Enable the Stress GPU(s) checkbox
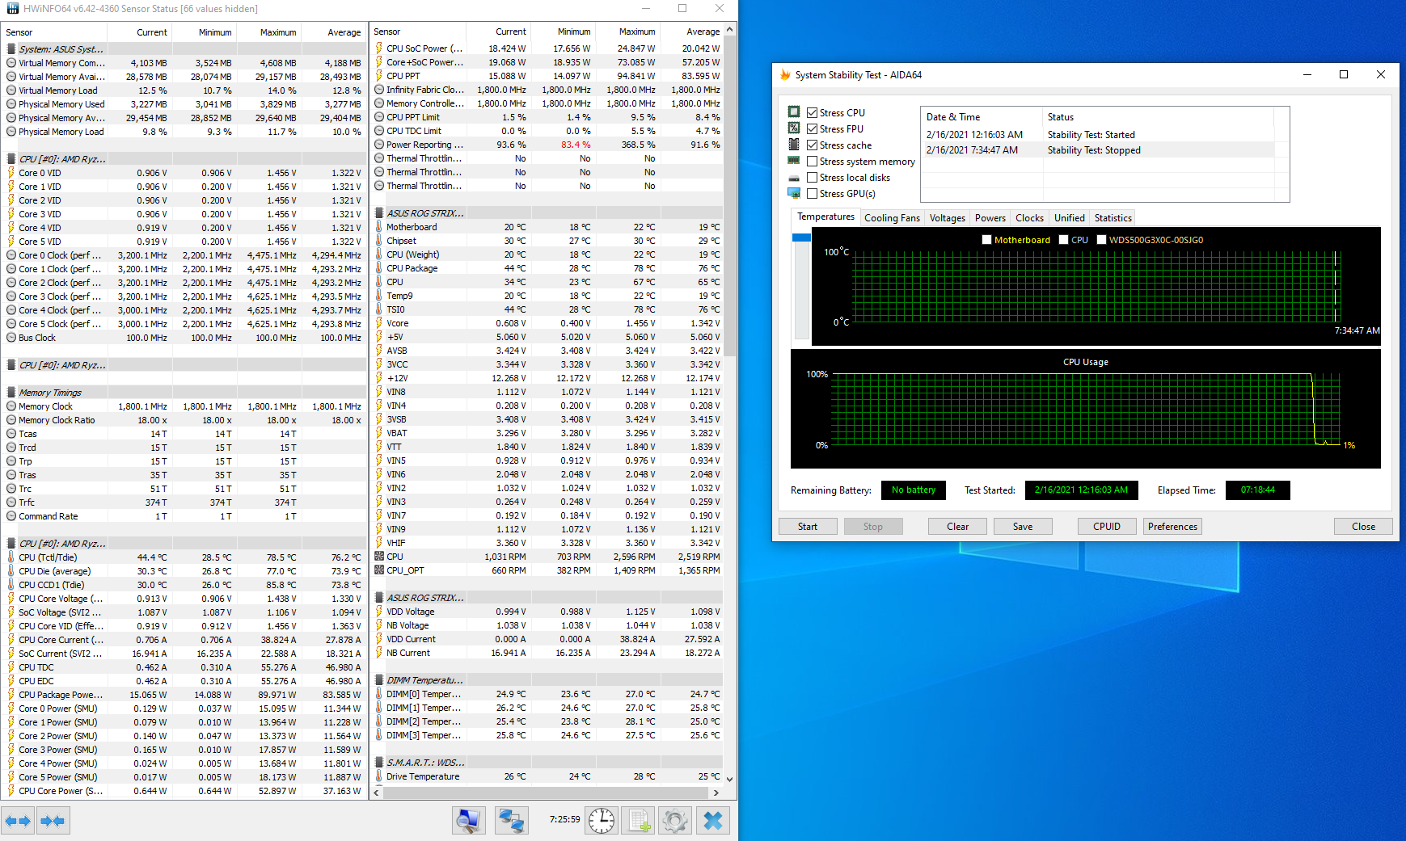The image size is (1406, 841). pyautogui.click(x=813, y=194)
